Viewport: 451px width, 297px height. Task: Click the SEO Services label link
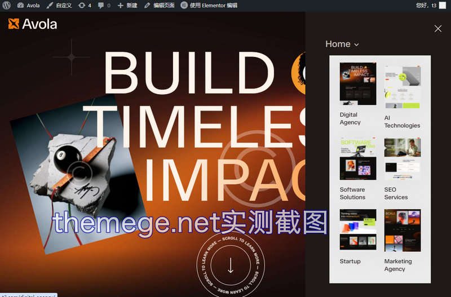[396, 193]
